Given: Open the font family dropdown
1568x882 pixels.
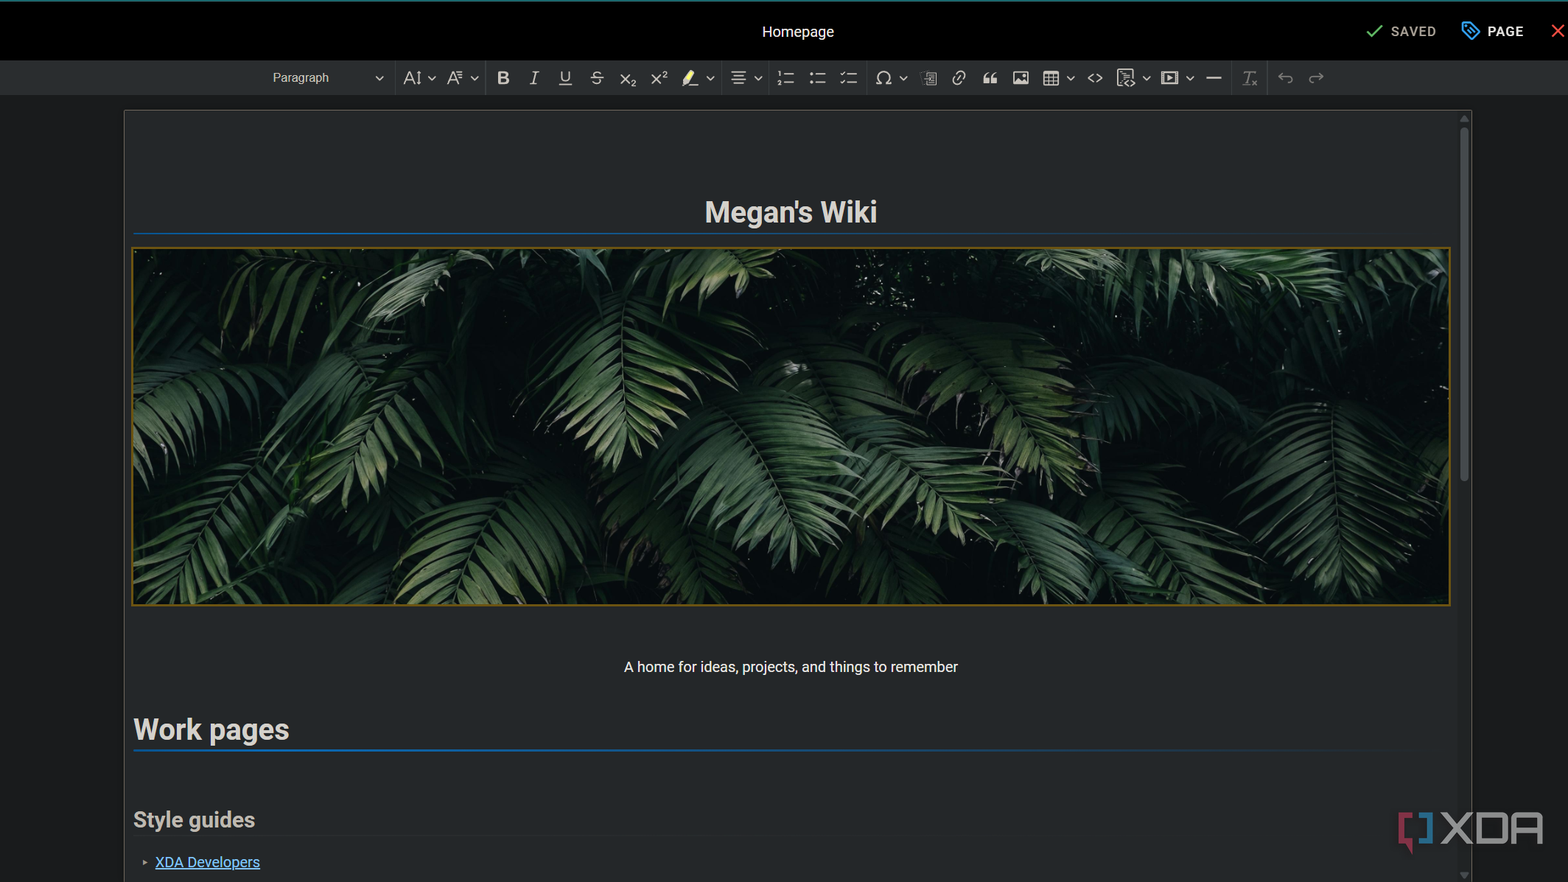Looking at the screenshot, I should [463, 78].
